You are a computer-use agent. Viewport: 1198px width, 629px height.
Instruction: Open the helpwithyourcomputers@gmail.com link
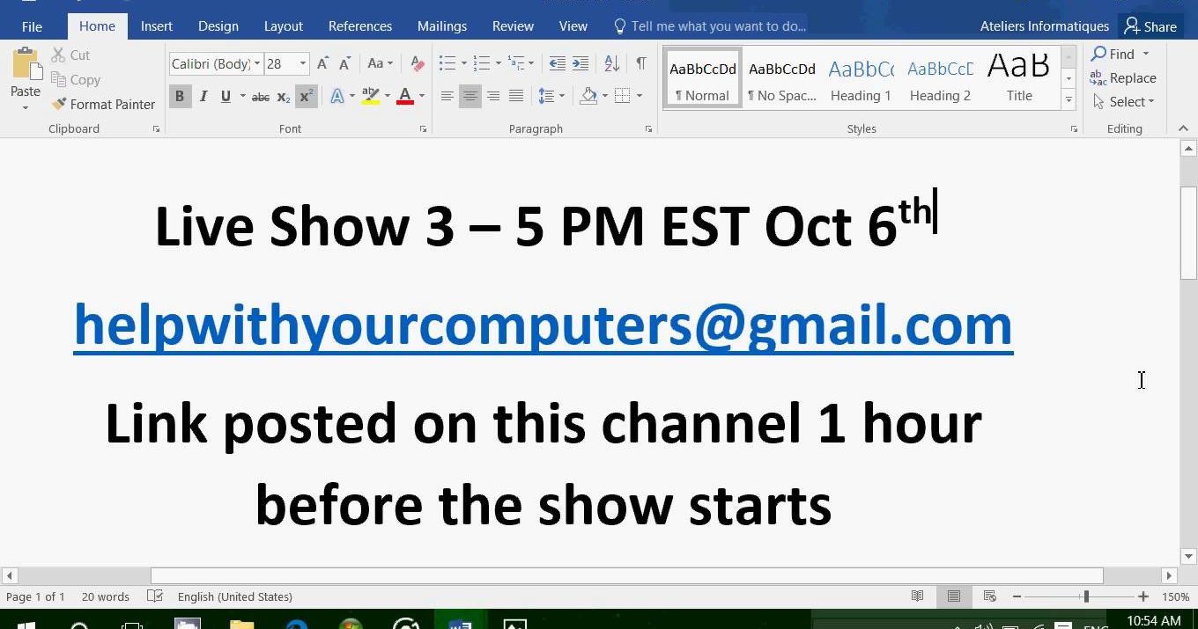coord(543,325)
